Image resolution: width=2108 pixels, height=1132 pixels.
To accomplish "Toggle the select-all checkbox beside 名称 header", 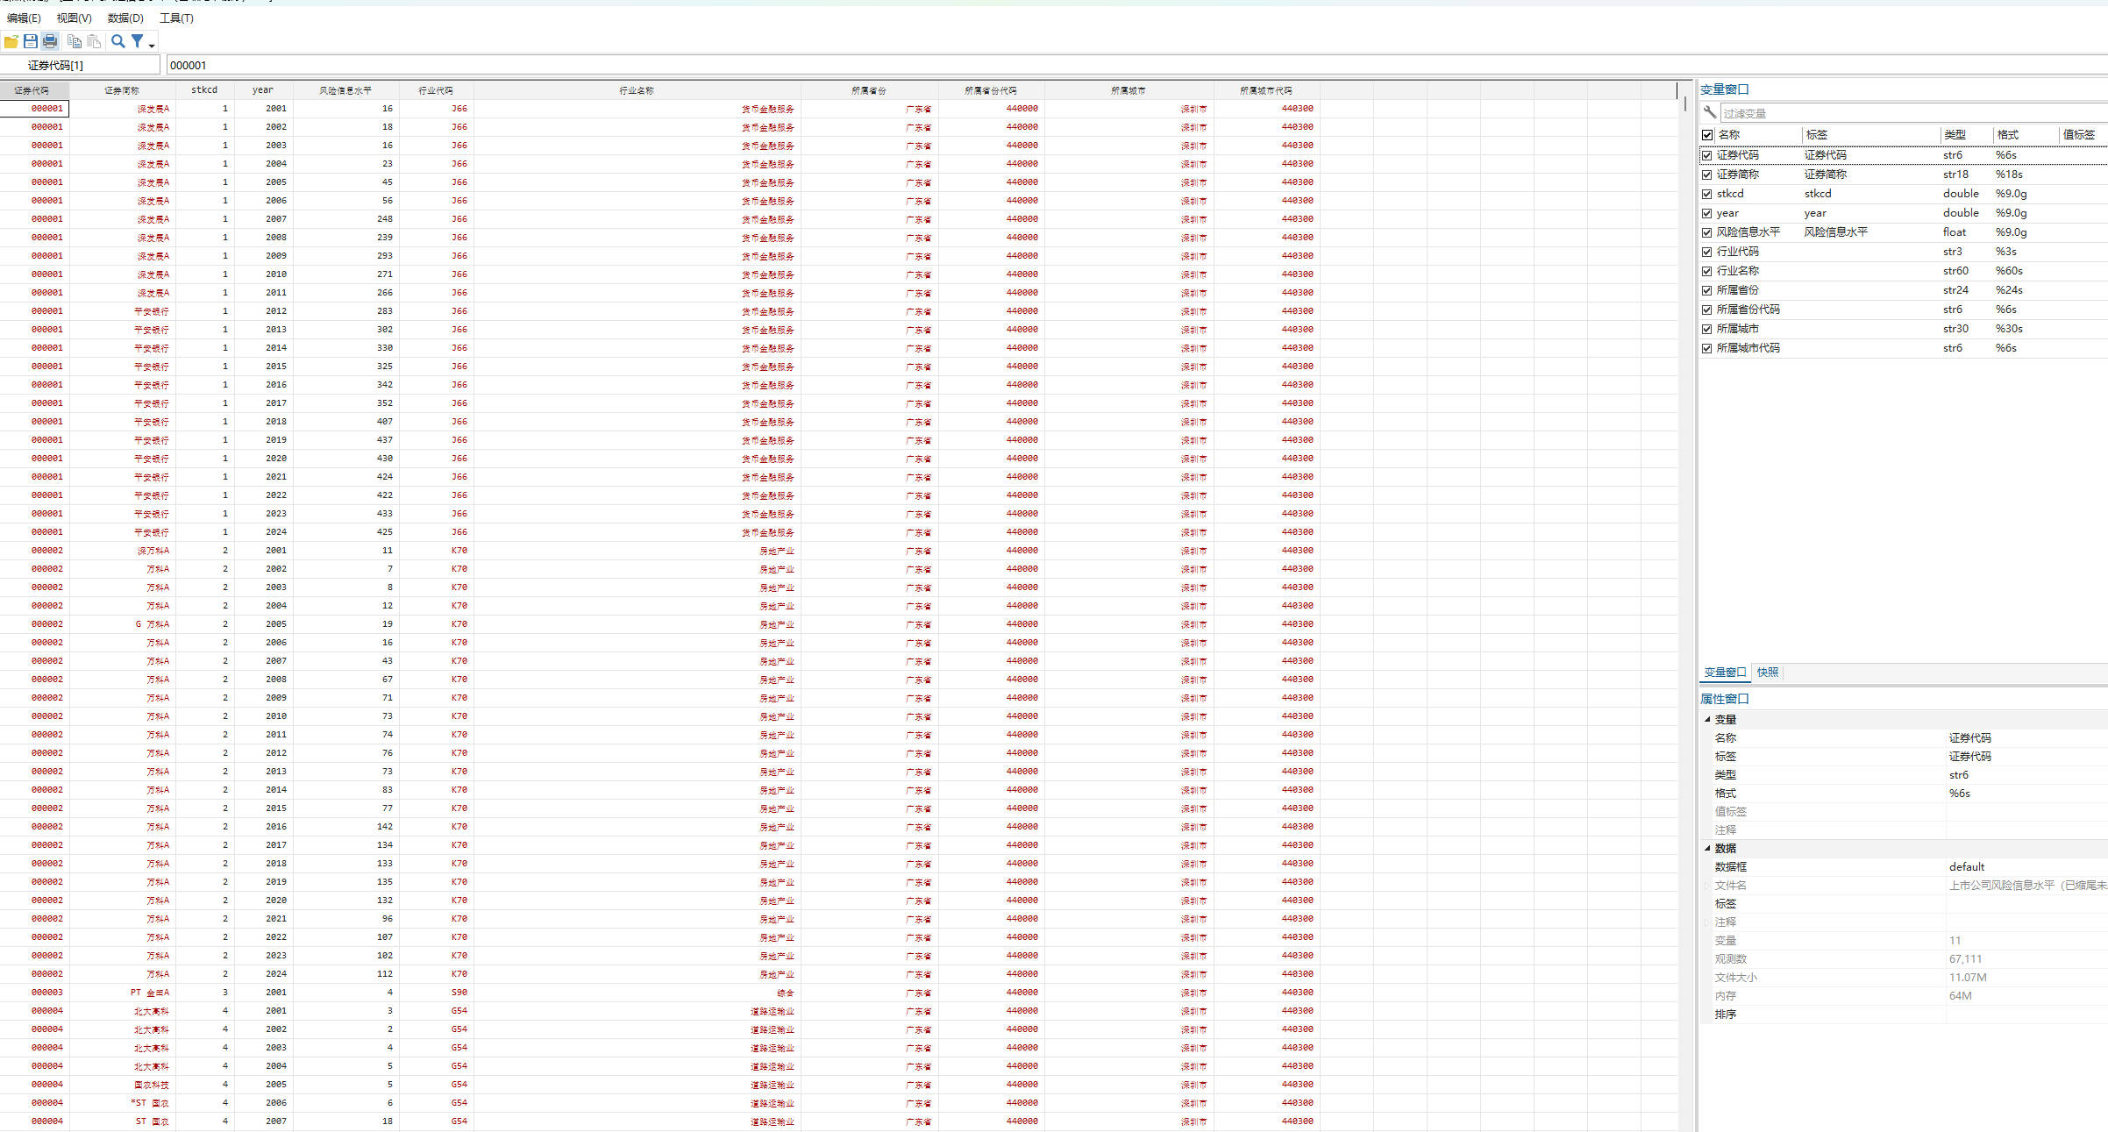I will click(1707, 135).
